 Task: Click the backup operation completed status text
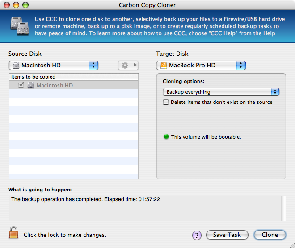(85, 199)
